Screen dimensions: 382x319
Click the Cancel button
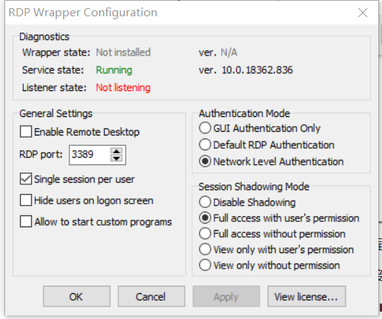click(x=151, y=296)
